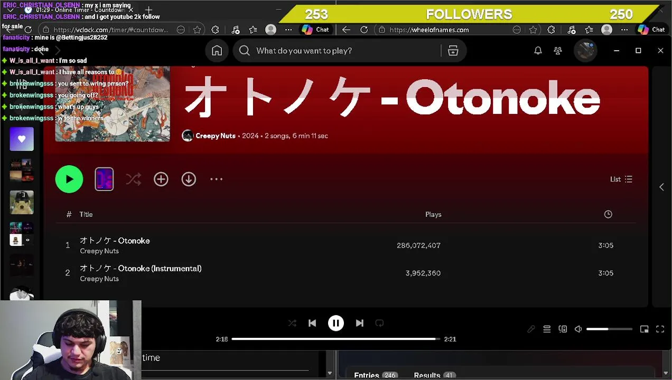The width and height of the screenshot is (672, 380).
Task: Close the Online Timer browser tab
Action: click(130, 10)
